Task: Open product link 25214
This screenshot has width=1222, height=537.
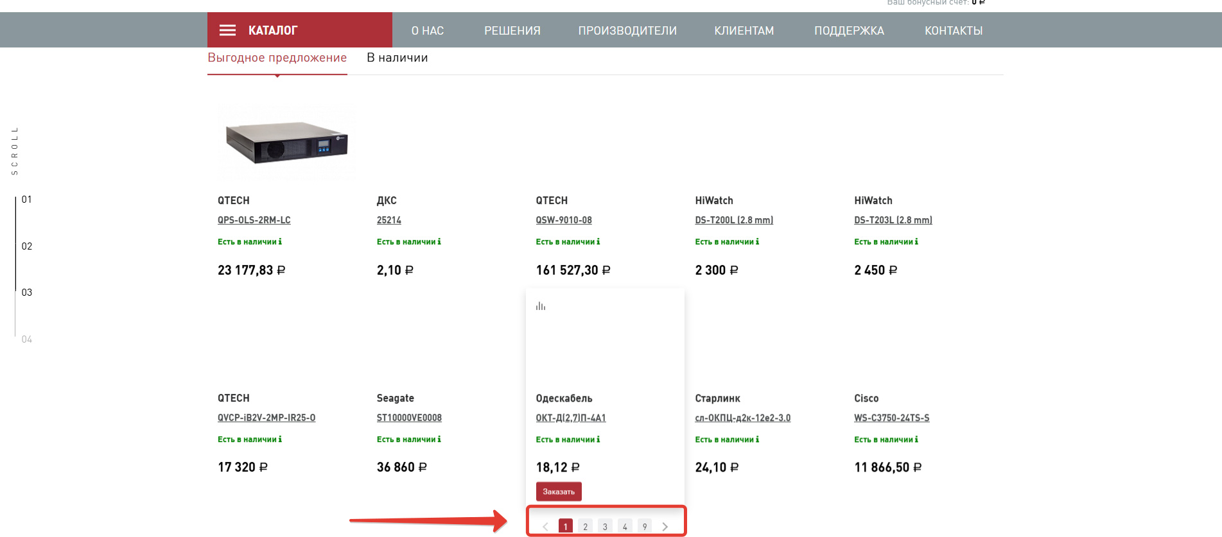Action: point(389,220)
